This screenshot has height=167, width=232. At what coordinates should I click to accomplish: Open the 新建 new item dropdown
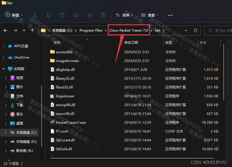coord(14,15)
